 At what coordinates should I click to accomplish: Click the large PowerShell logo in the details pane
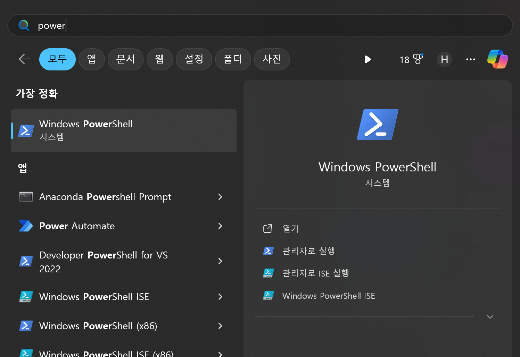click(378, 125)
